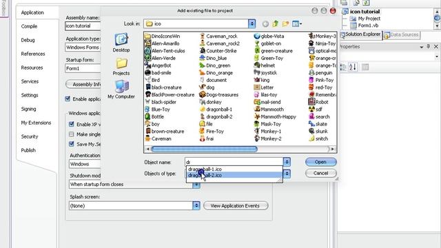
Task: Click the Object name input field
Action: coord(234,162)
